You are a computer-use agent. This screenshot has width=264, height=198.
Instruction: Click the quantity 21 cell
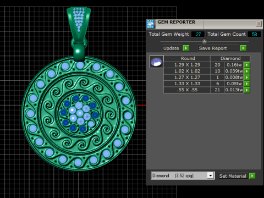tap(217, 90)
